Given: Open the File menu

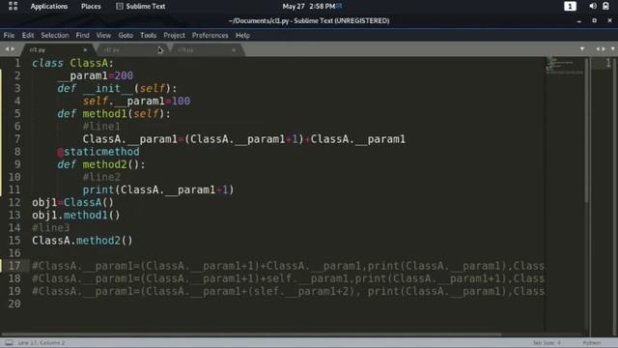Looking at the screenshot, I should click(x=9, y=35).
